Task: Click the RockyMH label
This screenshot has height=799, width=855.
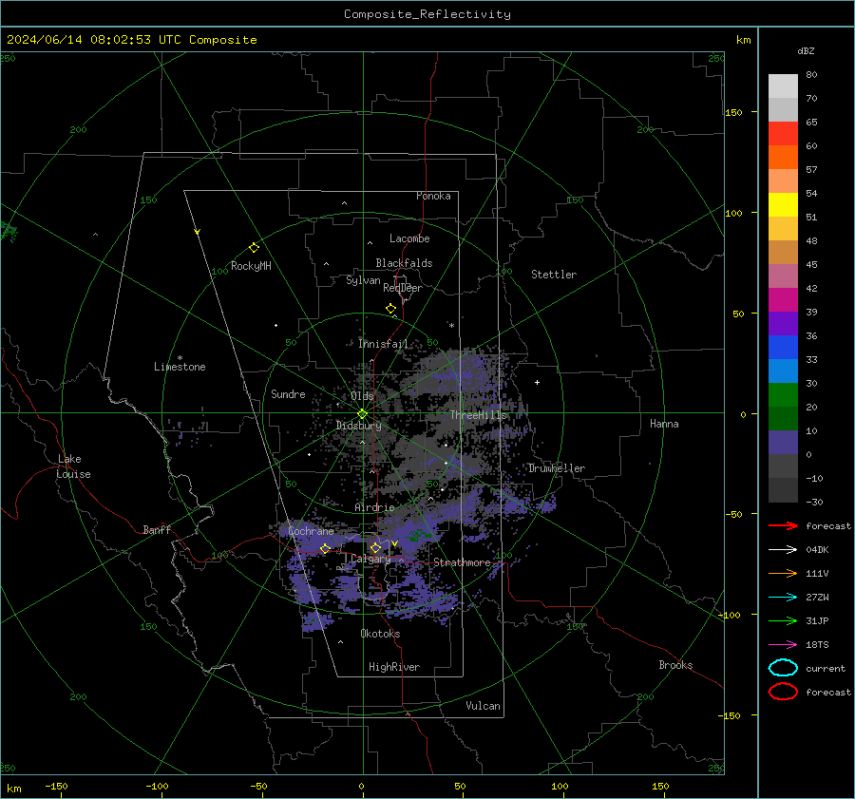Action: click(251, 266)
